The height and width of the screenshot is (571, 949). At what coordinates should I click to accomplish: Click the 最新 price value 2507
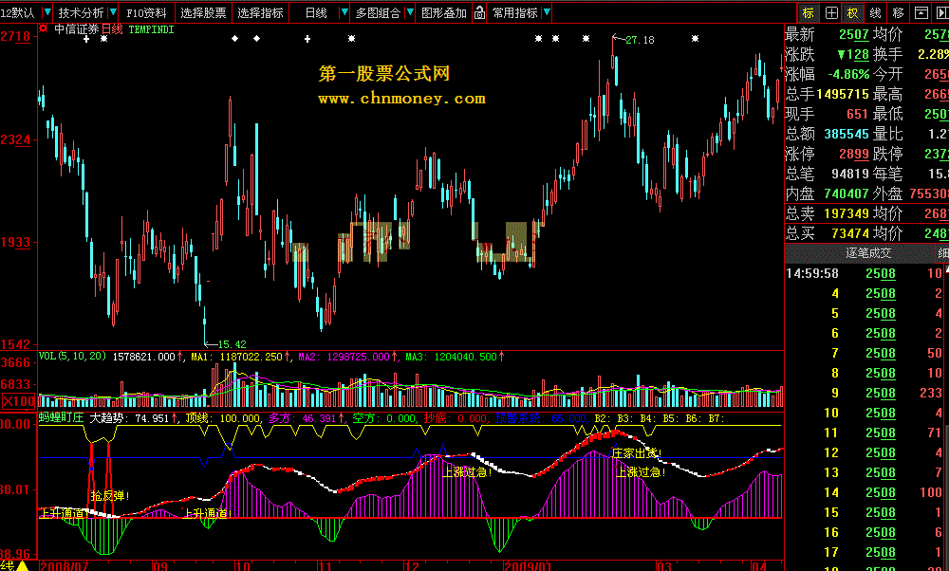854,35
